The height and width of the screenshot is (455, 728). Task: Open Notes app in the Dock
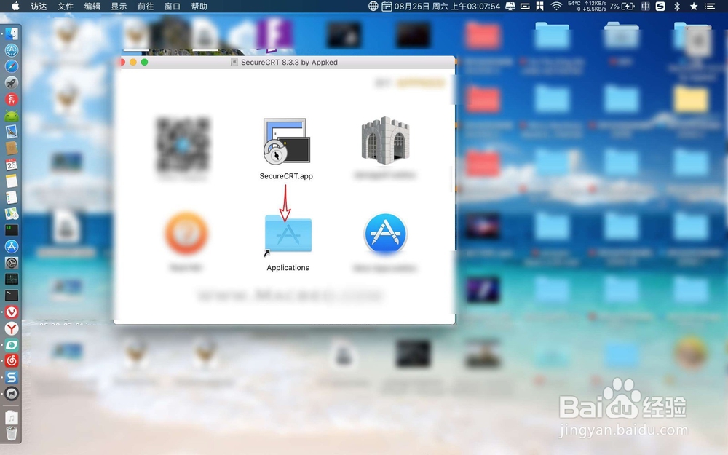pos(12,181)
